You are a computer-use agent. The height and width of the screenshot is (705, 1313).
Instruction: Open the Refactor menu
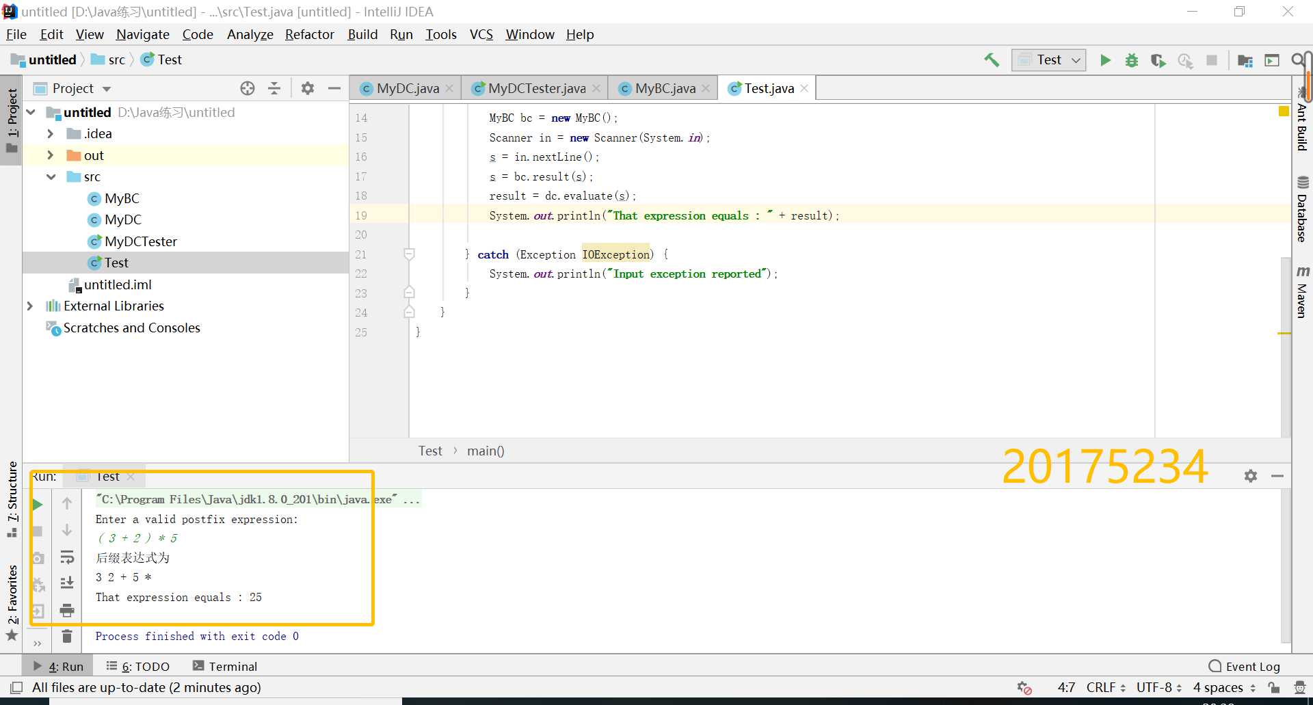coord(309,34)
